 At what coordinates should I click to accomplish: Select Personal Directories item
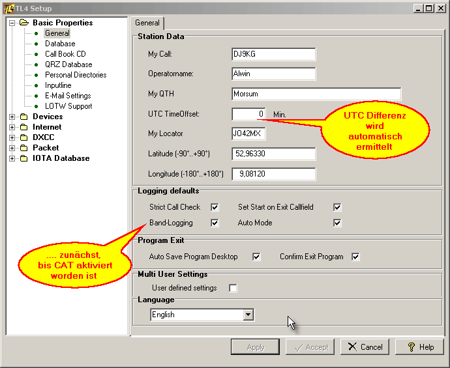(x=76, y=75)
